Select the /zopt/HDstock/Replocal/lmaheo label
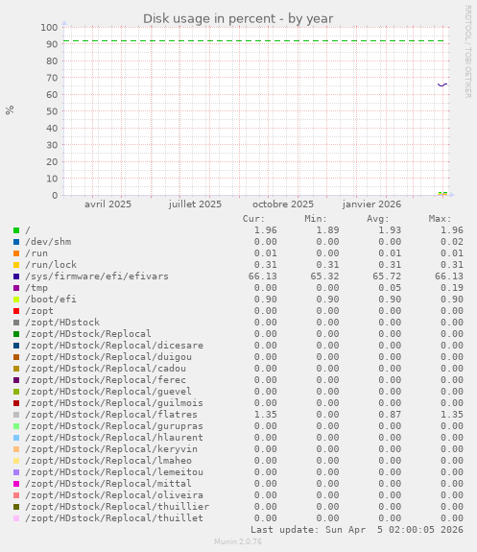This screenshot has width=477, height=552. 108,461
